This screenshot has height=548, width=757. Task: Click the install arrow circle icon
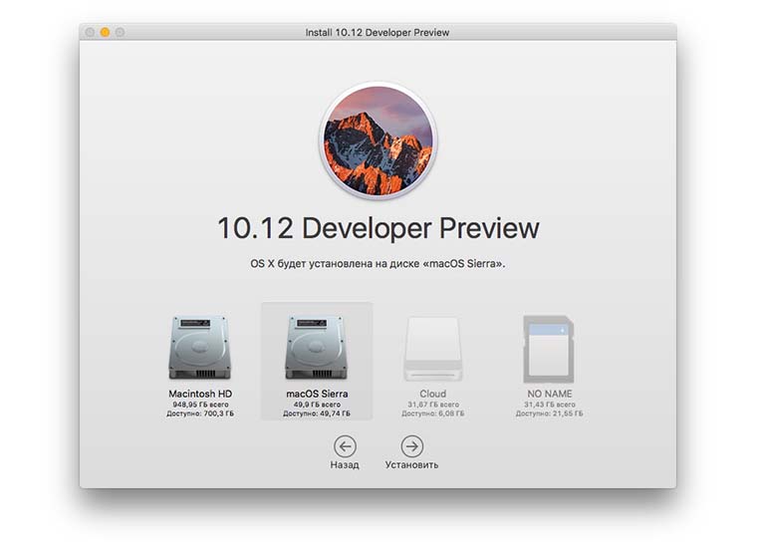point(411,446)
